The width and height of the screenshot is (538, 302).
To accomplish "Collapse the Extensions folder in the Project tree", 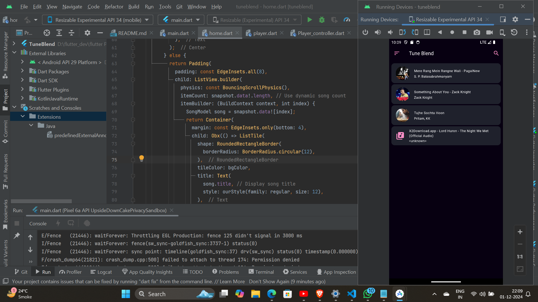I will 22,116.
